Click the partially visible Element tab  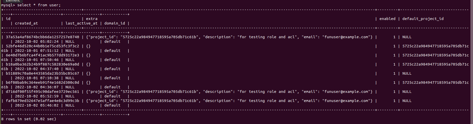click(x=13, y=1)
